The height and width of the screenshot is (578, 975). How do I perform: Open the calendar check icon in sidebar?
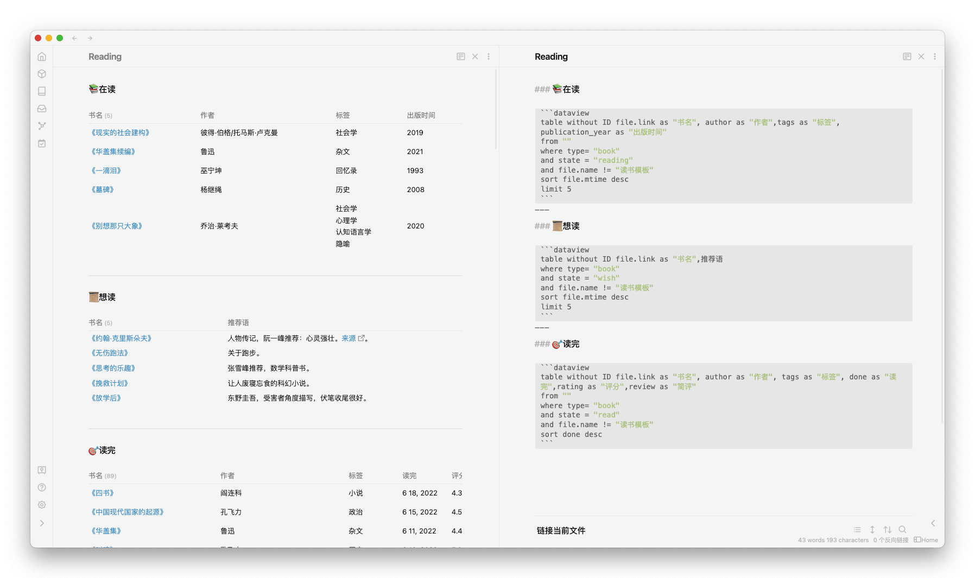click(42, 143)
